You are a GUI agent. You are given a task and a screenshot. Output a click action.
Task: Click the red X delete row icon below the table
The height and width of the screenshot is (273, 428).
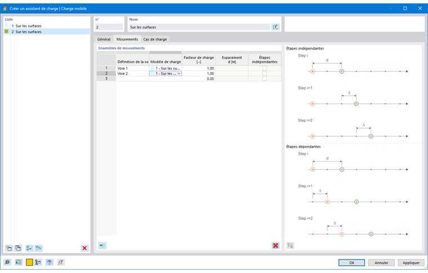[275, 246]
